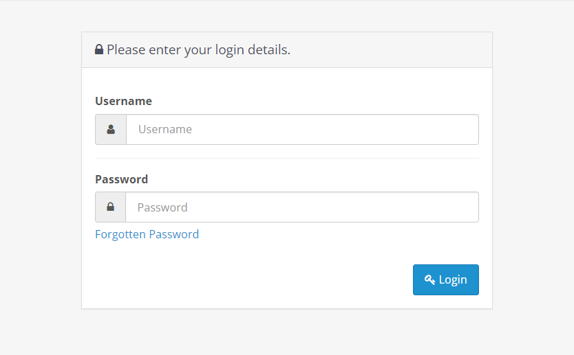Focus the Username text field

[303, 129]
